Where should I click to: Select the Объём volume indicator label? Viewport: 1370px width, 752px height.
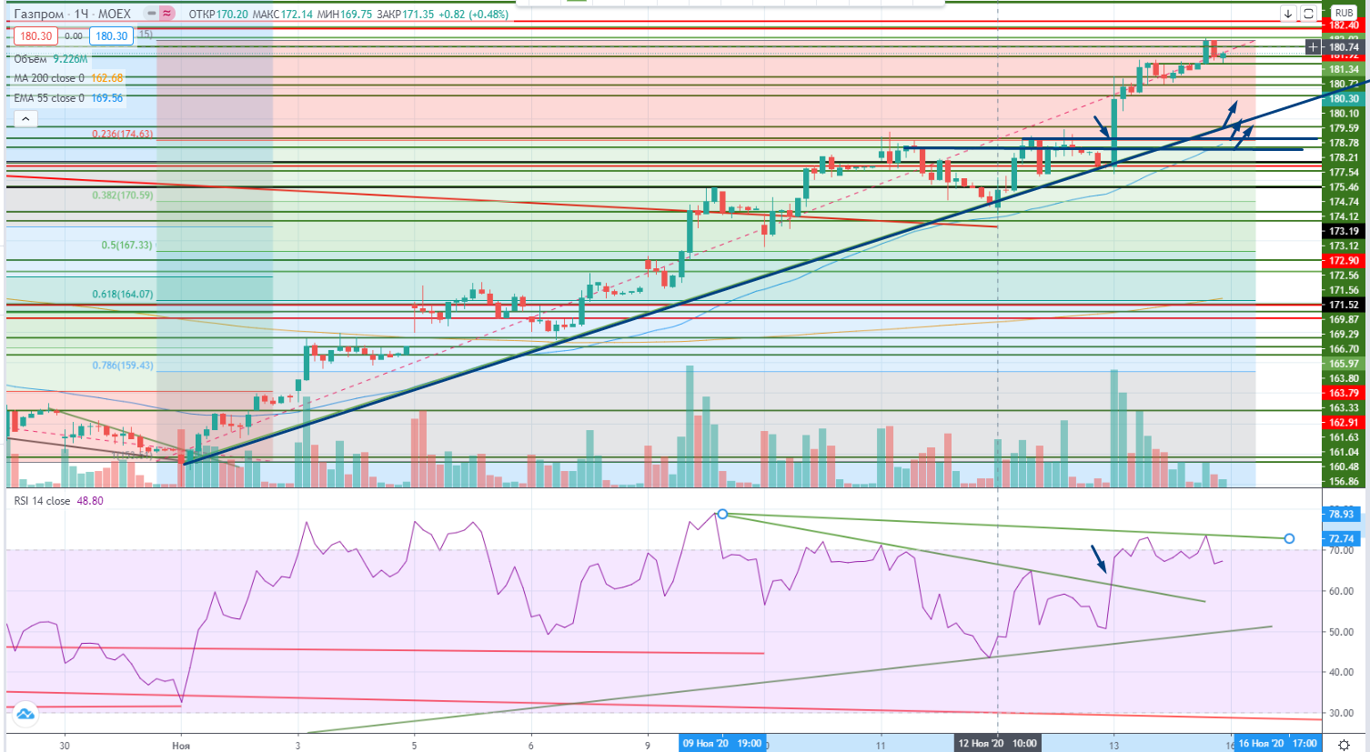(30, 59)
